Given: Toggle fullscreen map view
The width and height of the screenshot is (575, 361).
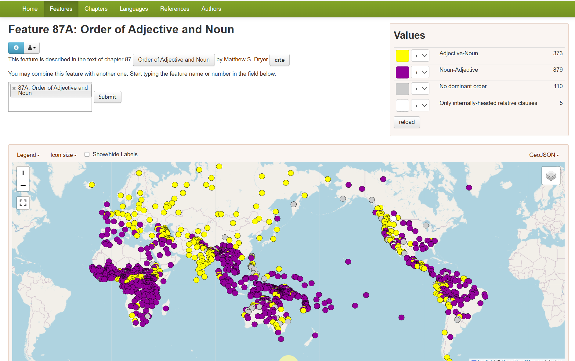Looking at the screenshot, I should point(23,203).
